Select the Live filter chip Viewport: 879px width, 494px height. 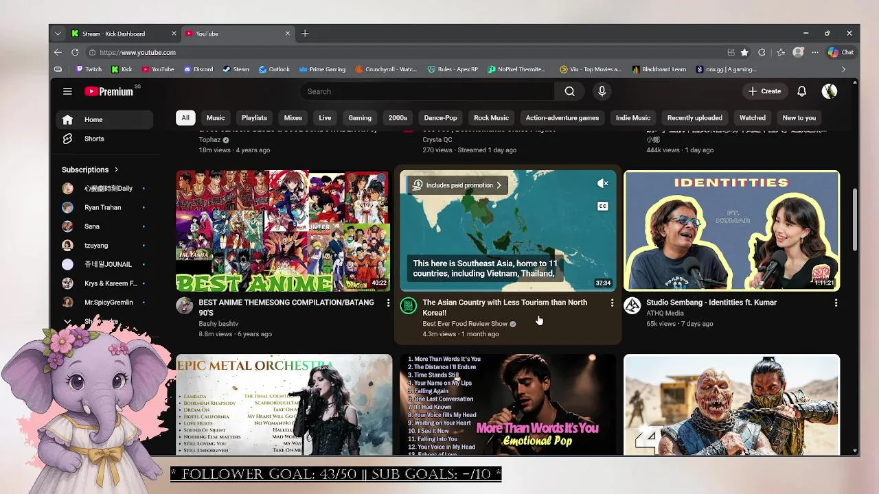pyautogui.click(x=325, y=118)
